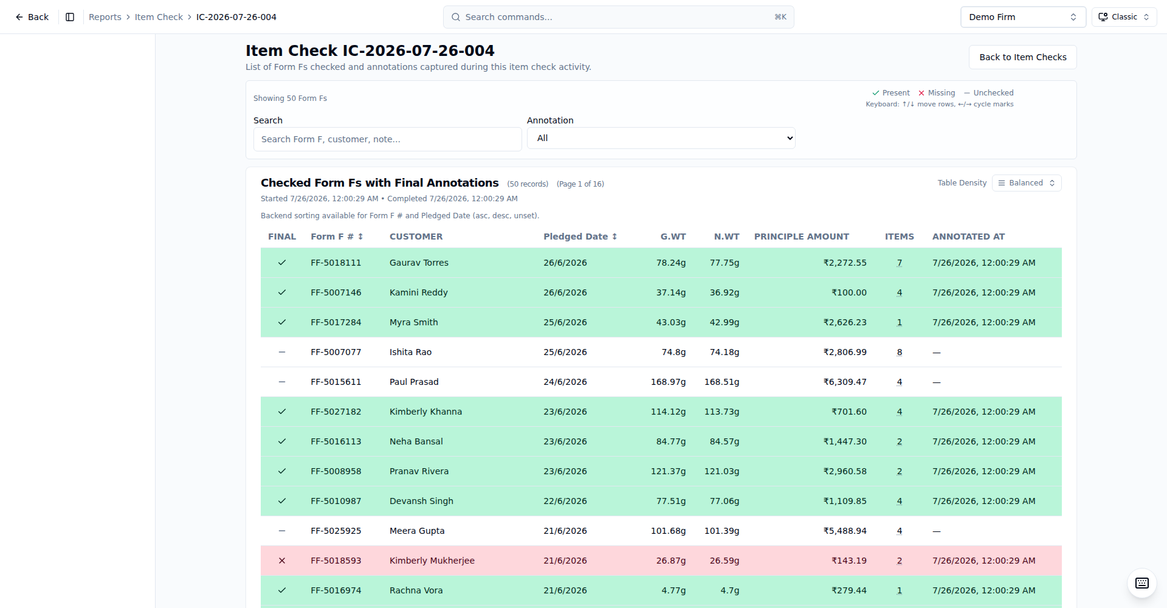
Task: Click items count 8 for Ishita Rao
Action: [x=900, y=352]
